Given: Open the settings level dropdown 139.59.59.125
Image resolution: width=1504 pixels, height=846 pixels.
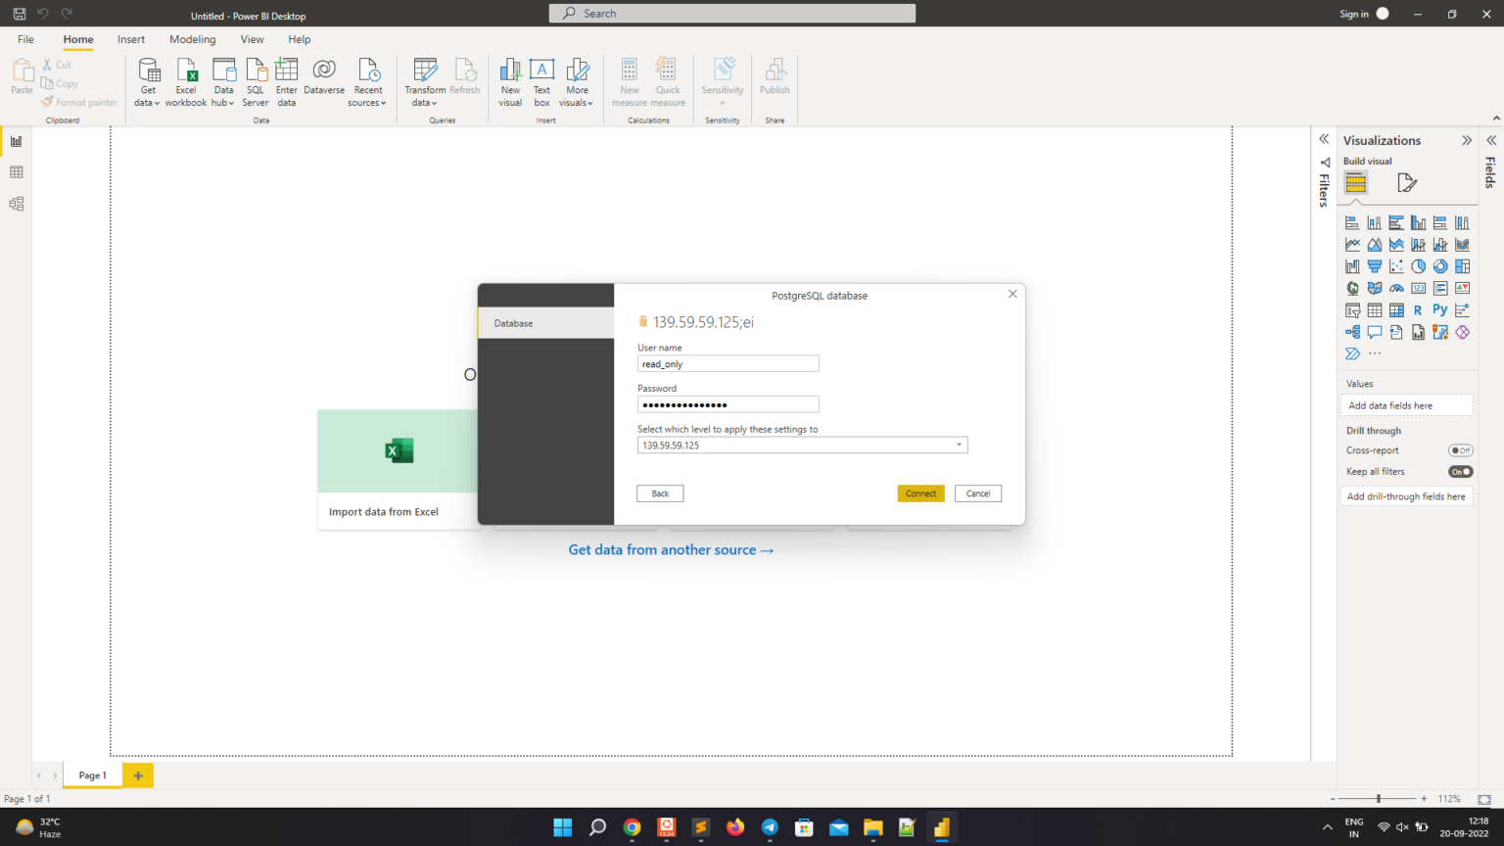Looking at the screenshot, I should click(x=802, y=446).
